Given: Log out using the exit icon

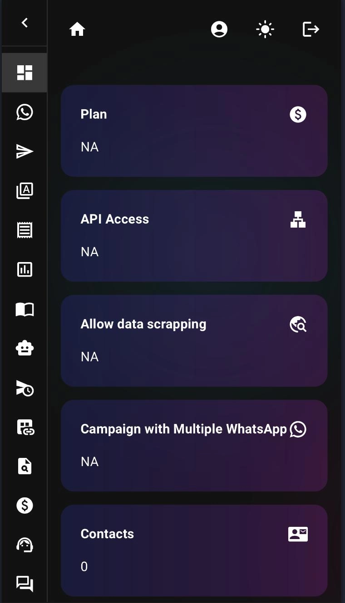Looking at the screenshot, I should [311, 30].
